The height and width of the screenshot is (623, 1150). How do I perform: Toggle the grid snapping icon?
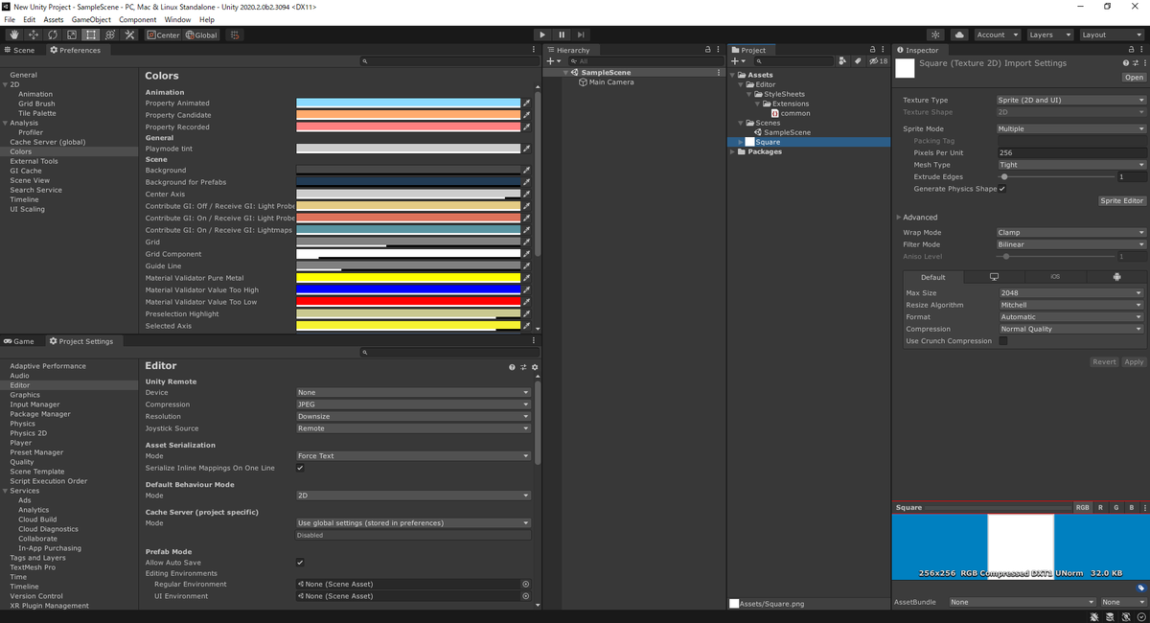click(234, 35)
